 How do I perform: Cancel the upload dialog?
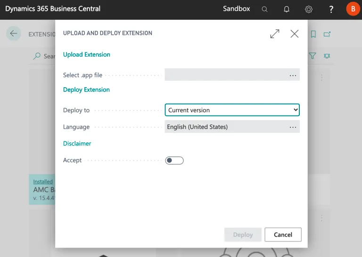[283, 235]
